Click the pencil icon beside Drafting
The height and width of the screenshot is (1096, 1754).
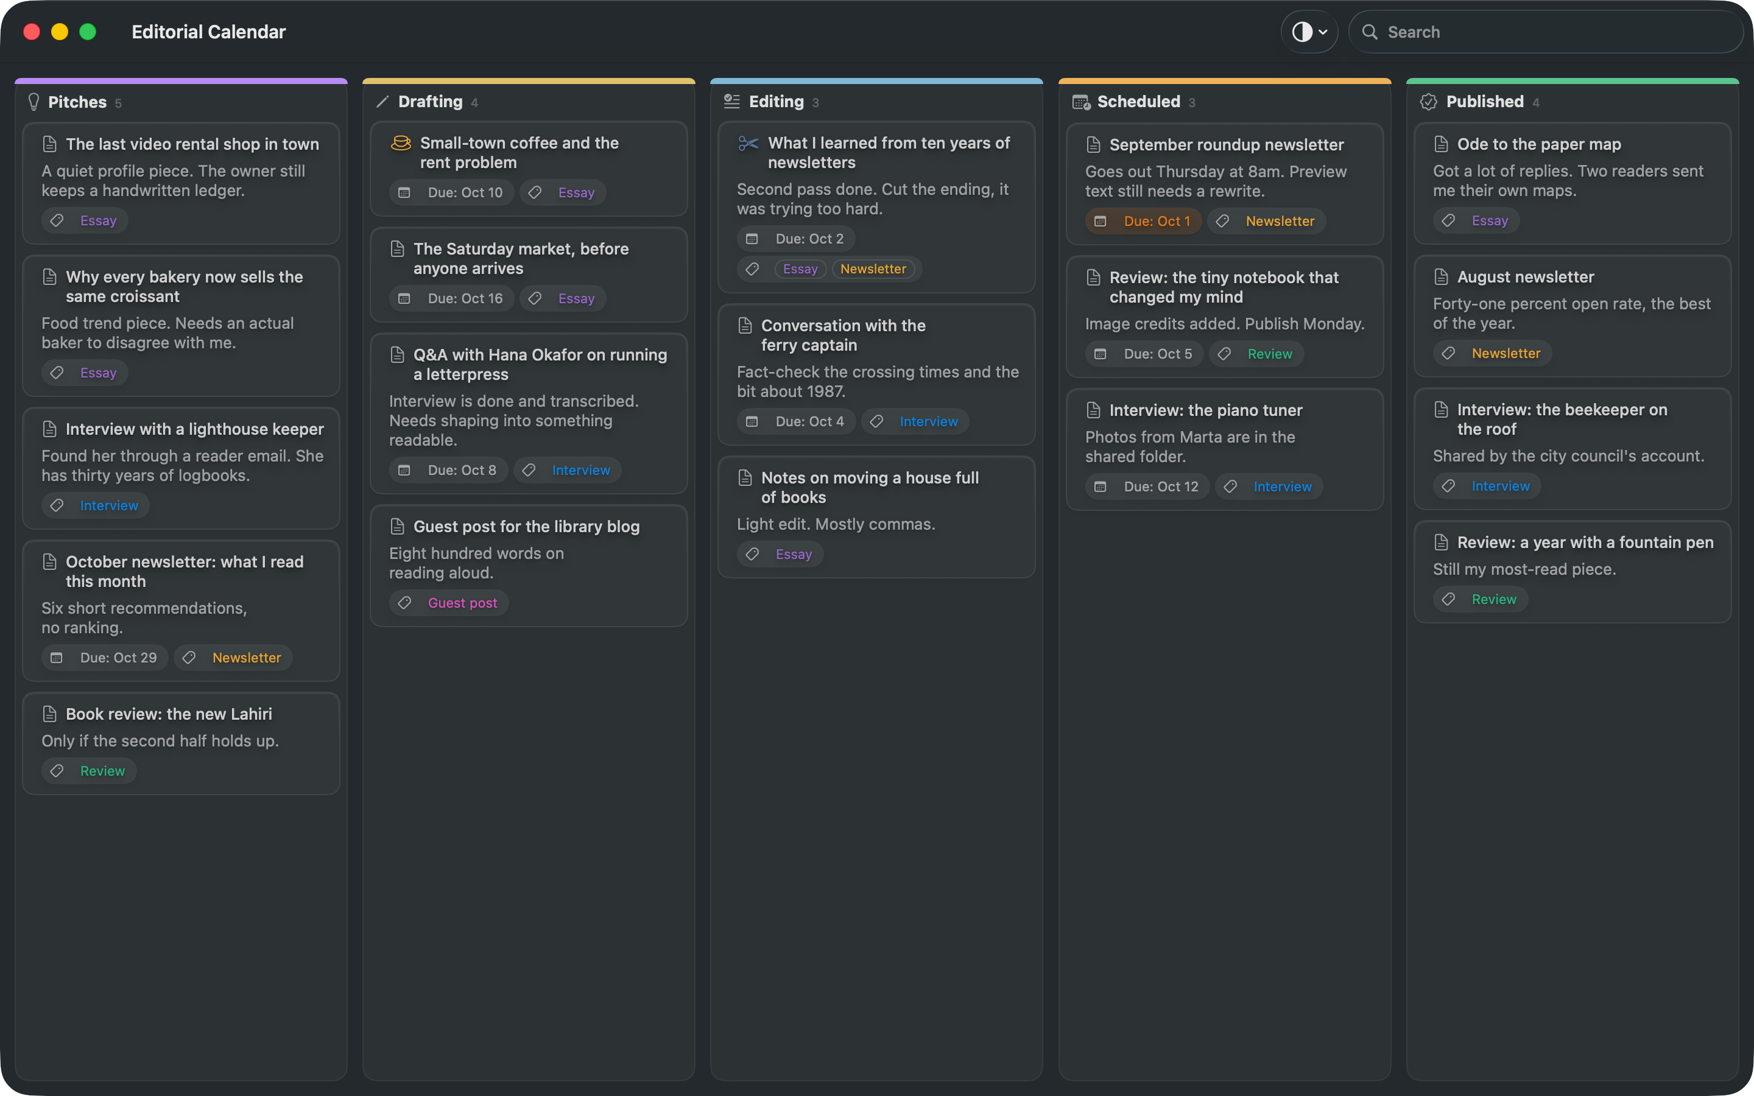(x=382, y=102)
